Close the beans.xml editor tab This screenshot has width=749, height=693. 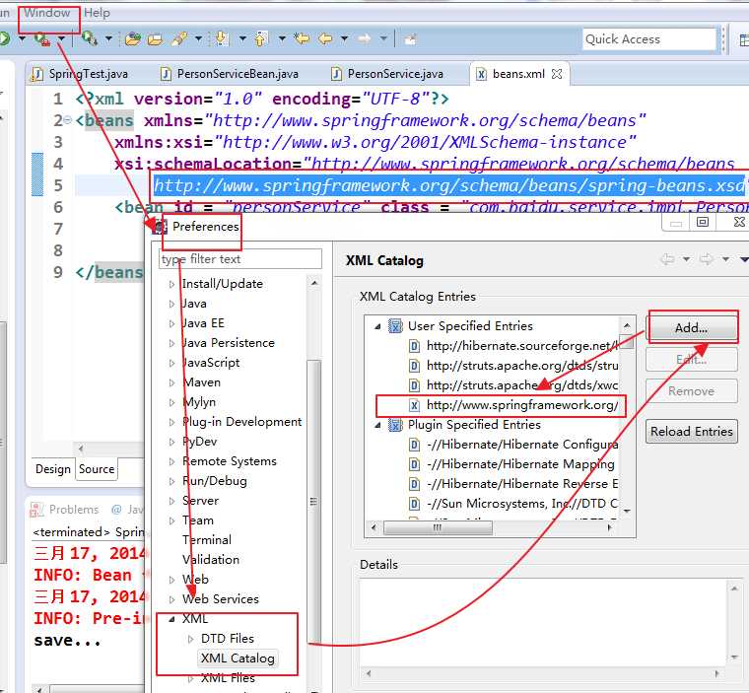(557, 74)
